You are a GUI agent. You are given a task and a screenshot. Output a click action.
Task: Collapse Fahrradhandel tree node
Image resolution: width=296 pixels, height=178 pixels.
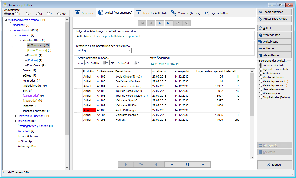[x=11, y=30]
